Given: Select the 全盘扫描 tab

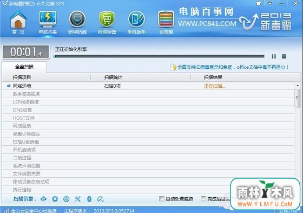Looking at the screenshot, I should [x=24, y=67].
